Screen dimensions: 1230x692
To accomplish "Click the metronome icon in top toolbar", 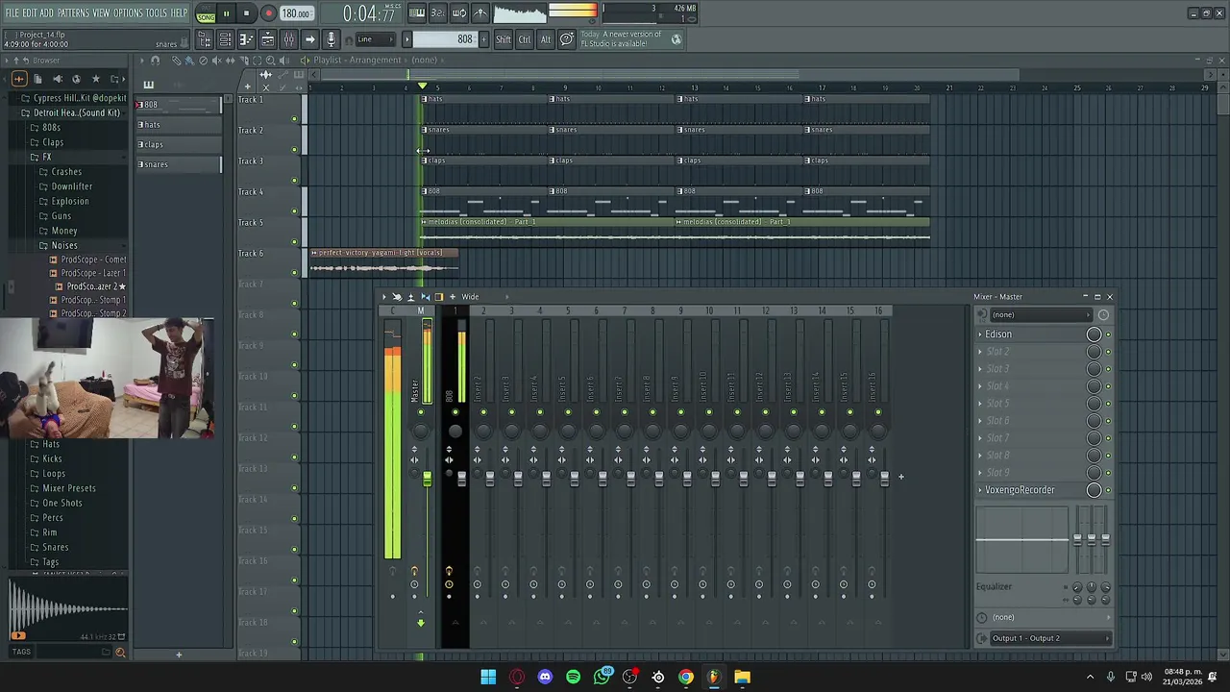I will (x=480, y=13).
